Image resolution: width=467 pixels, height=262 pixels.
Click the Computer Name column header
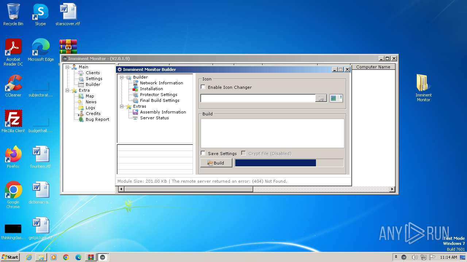(x=373, y=67)
